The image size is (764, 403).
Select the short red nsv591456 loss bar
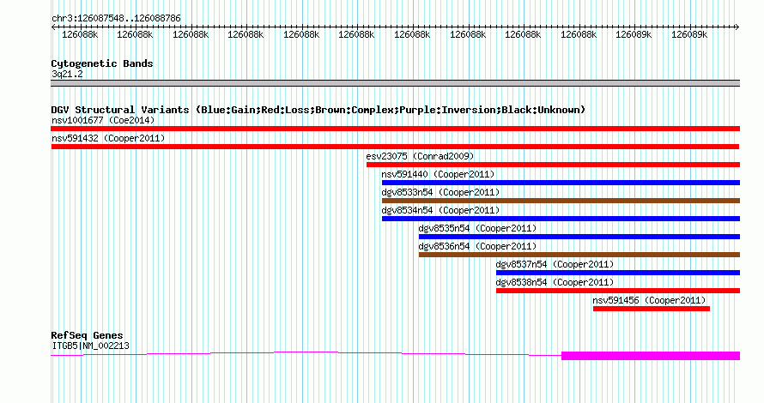click(652, 309)
